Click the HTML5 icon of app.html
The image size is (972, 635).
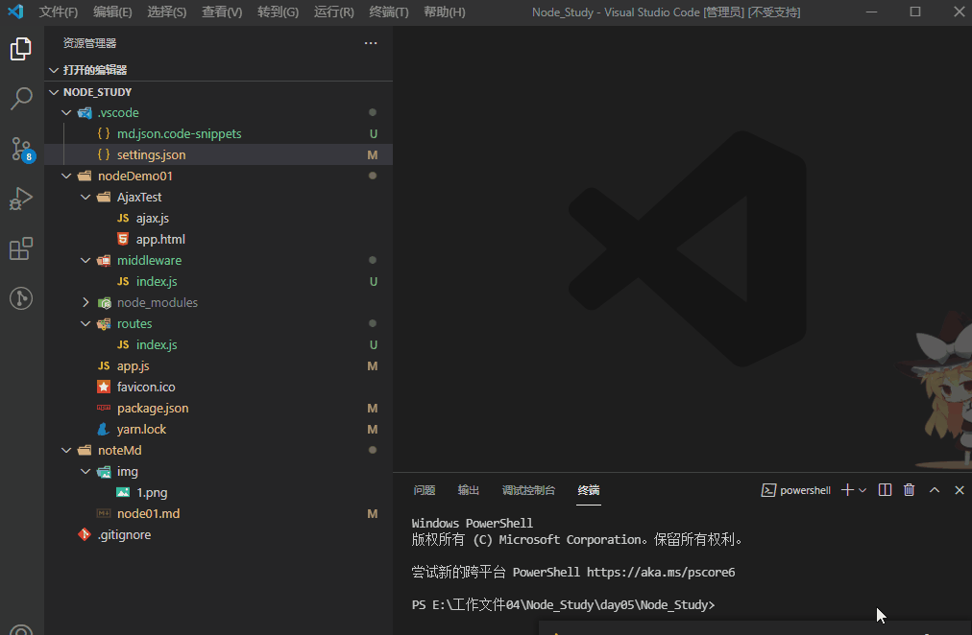(123, 239)
